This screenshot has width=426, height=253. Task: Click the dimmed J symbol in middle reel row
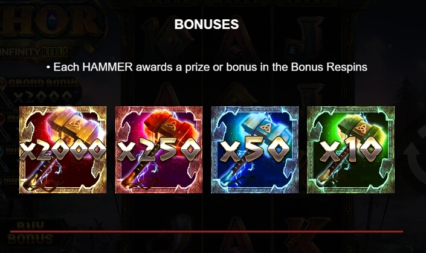point(310,95)
